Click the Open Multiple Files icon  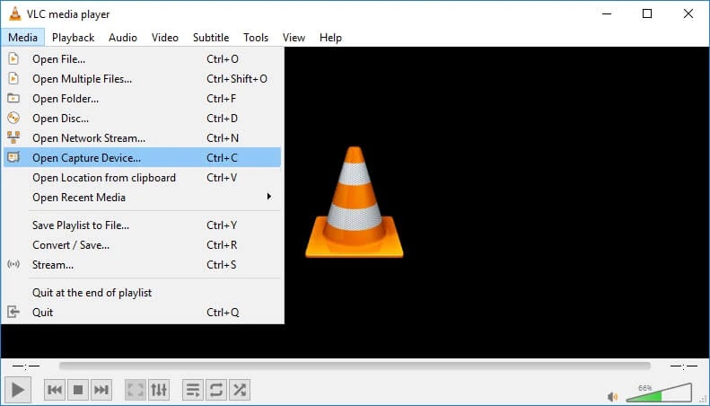pyautogui.click(x=13, y=79)
